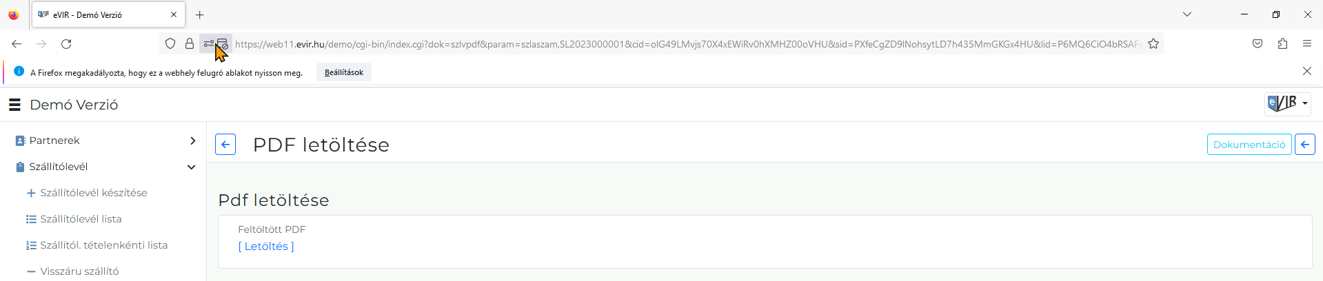This screenshot has height=281, width=1323.
Task: Reload the page with the refresh icon
Action: click(66, 44)
